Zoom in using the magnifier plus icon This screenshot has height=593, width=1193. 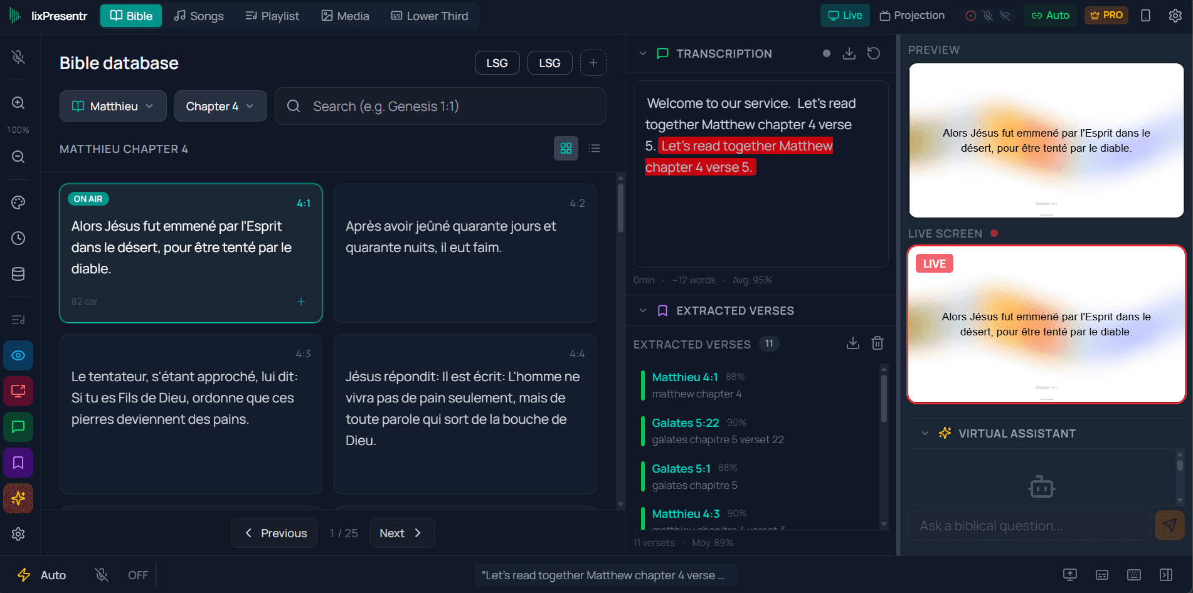click(18, 103)
